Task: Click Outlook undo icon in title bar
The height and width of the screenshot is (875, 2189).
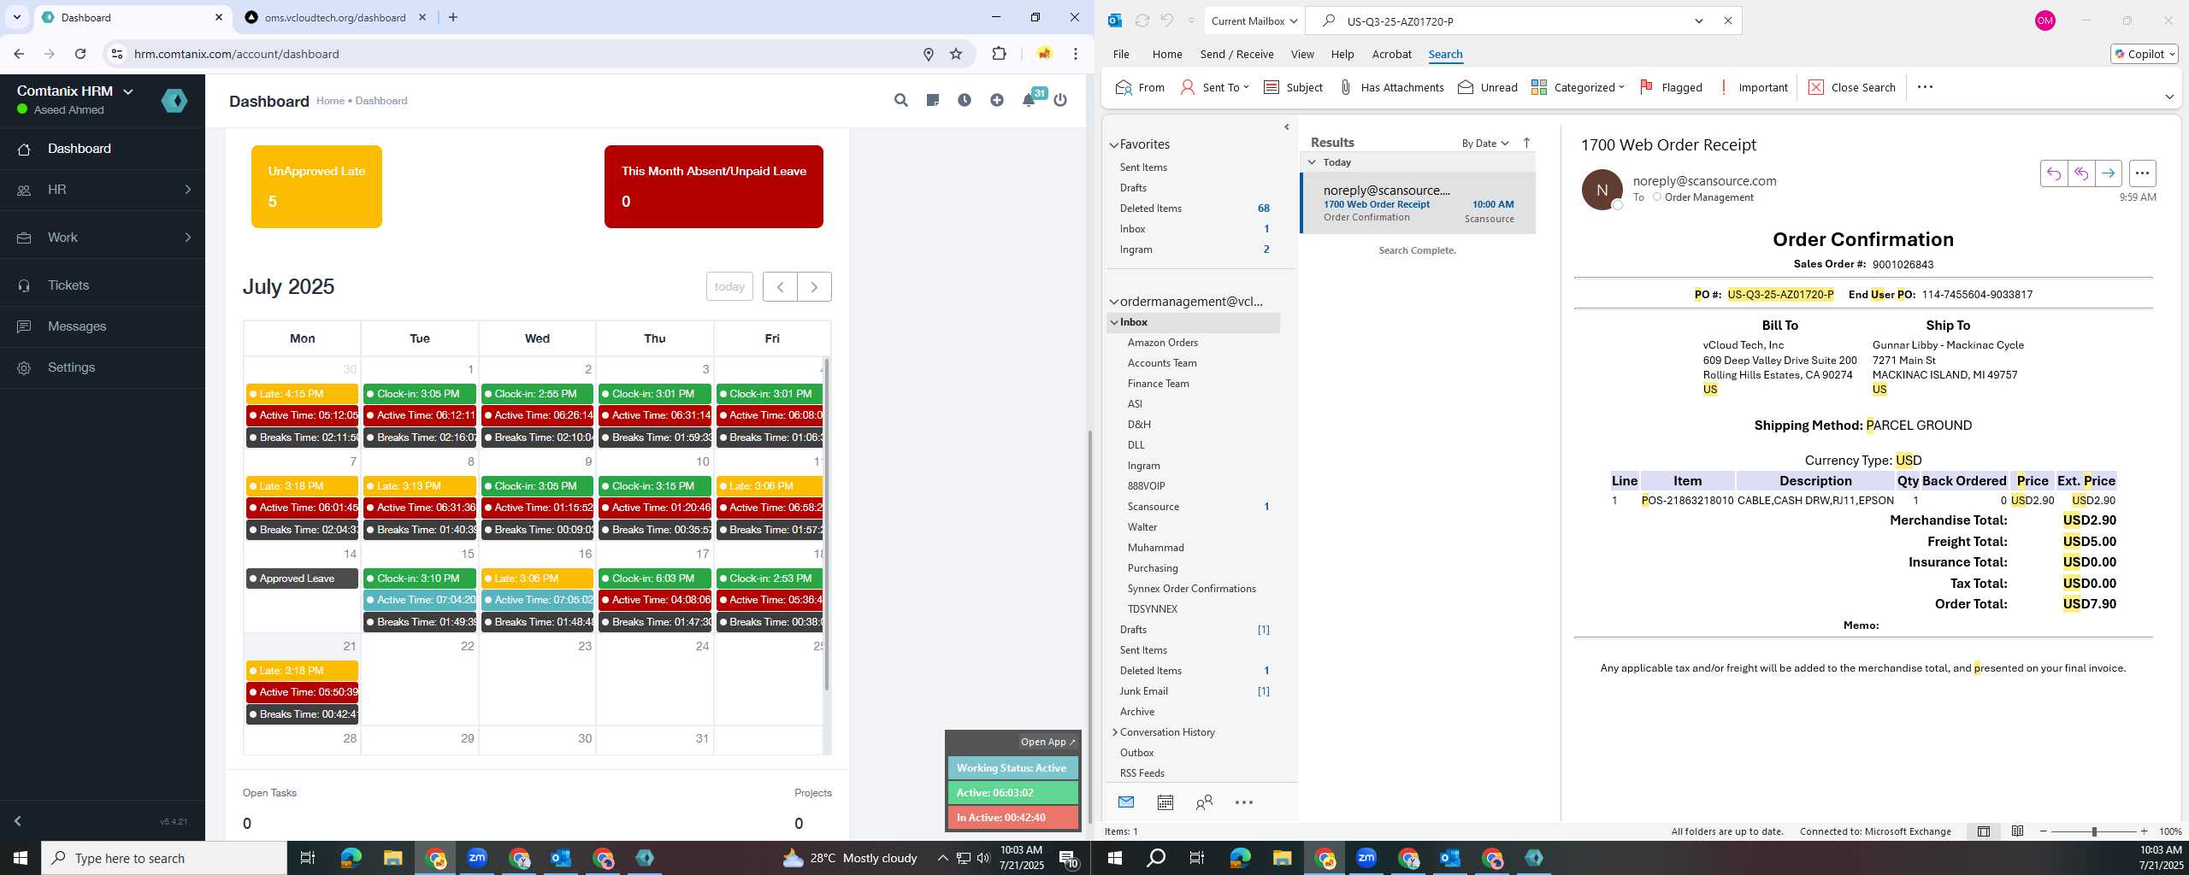Action: (x=1167, y=21)
